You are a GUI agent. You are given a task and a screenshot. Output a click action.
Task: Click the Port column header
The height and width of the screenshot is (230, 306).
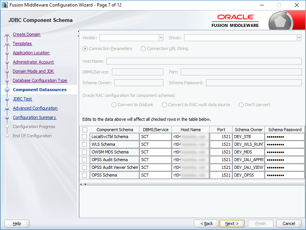[x=221, y=130]
